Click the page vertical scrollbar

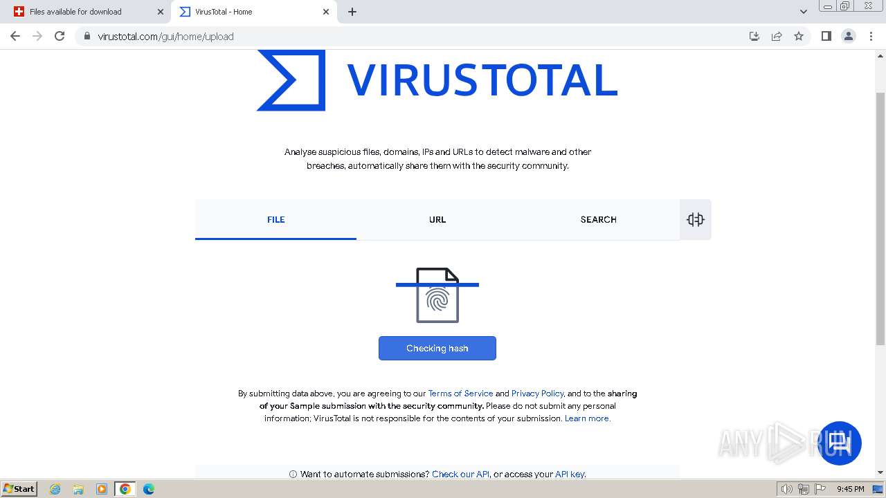click(880, 218)
